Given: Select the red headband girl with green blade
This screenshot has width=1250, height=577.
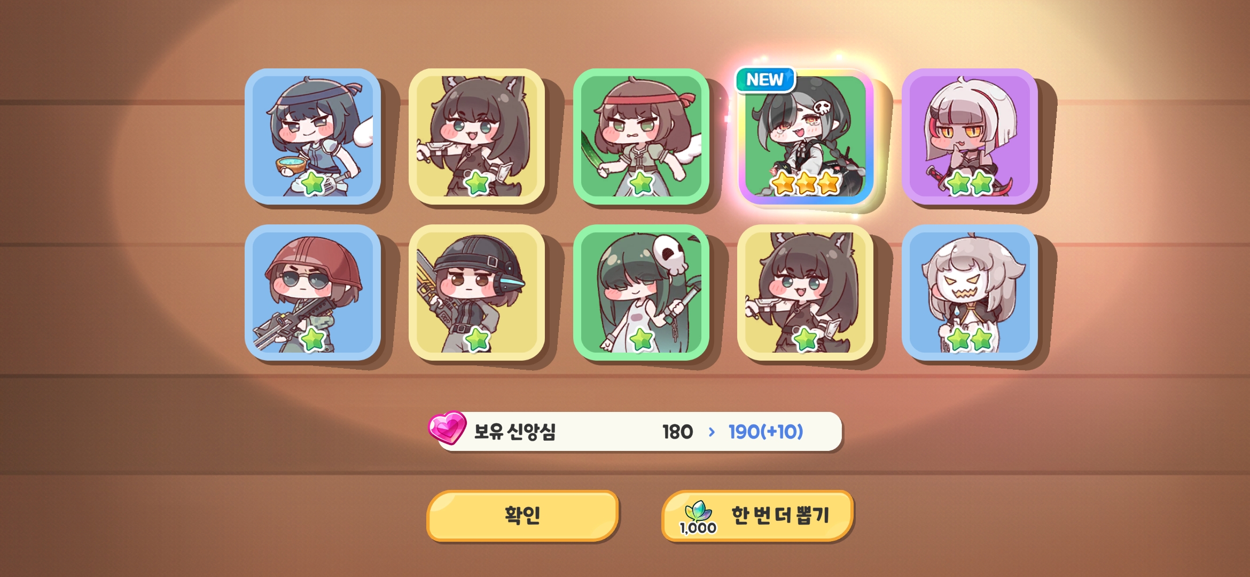Looking at the screenshot, I should [x=641, y=136].
